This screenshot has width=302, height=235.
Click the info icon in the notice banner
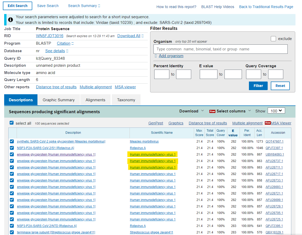[10, 20]
